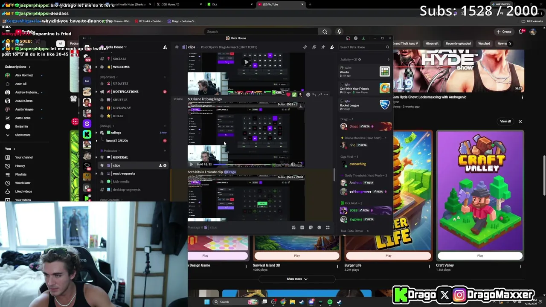Mute the video clip volume
The width and height of the screenshot is (546, 307).
293,164
